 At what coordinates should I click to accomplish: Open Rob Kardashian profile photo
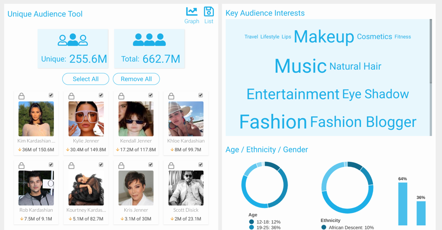click(36, 188)
